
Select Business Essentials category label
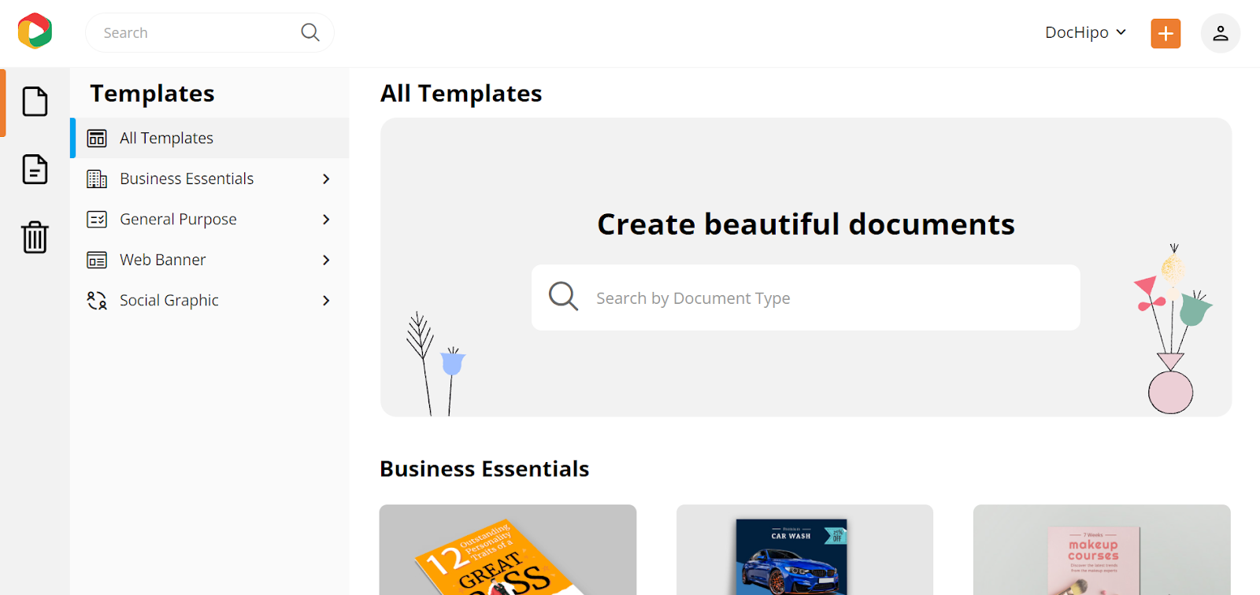[x=187, y=179]
